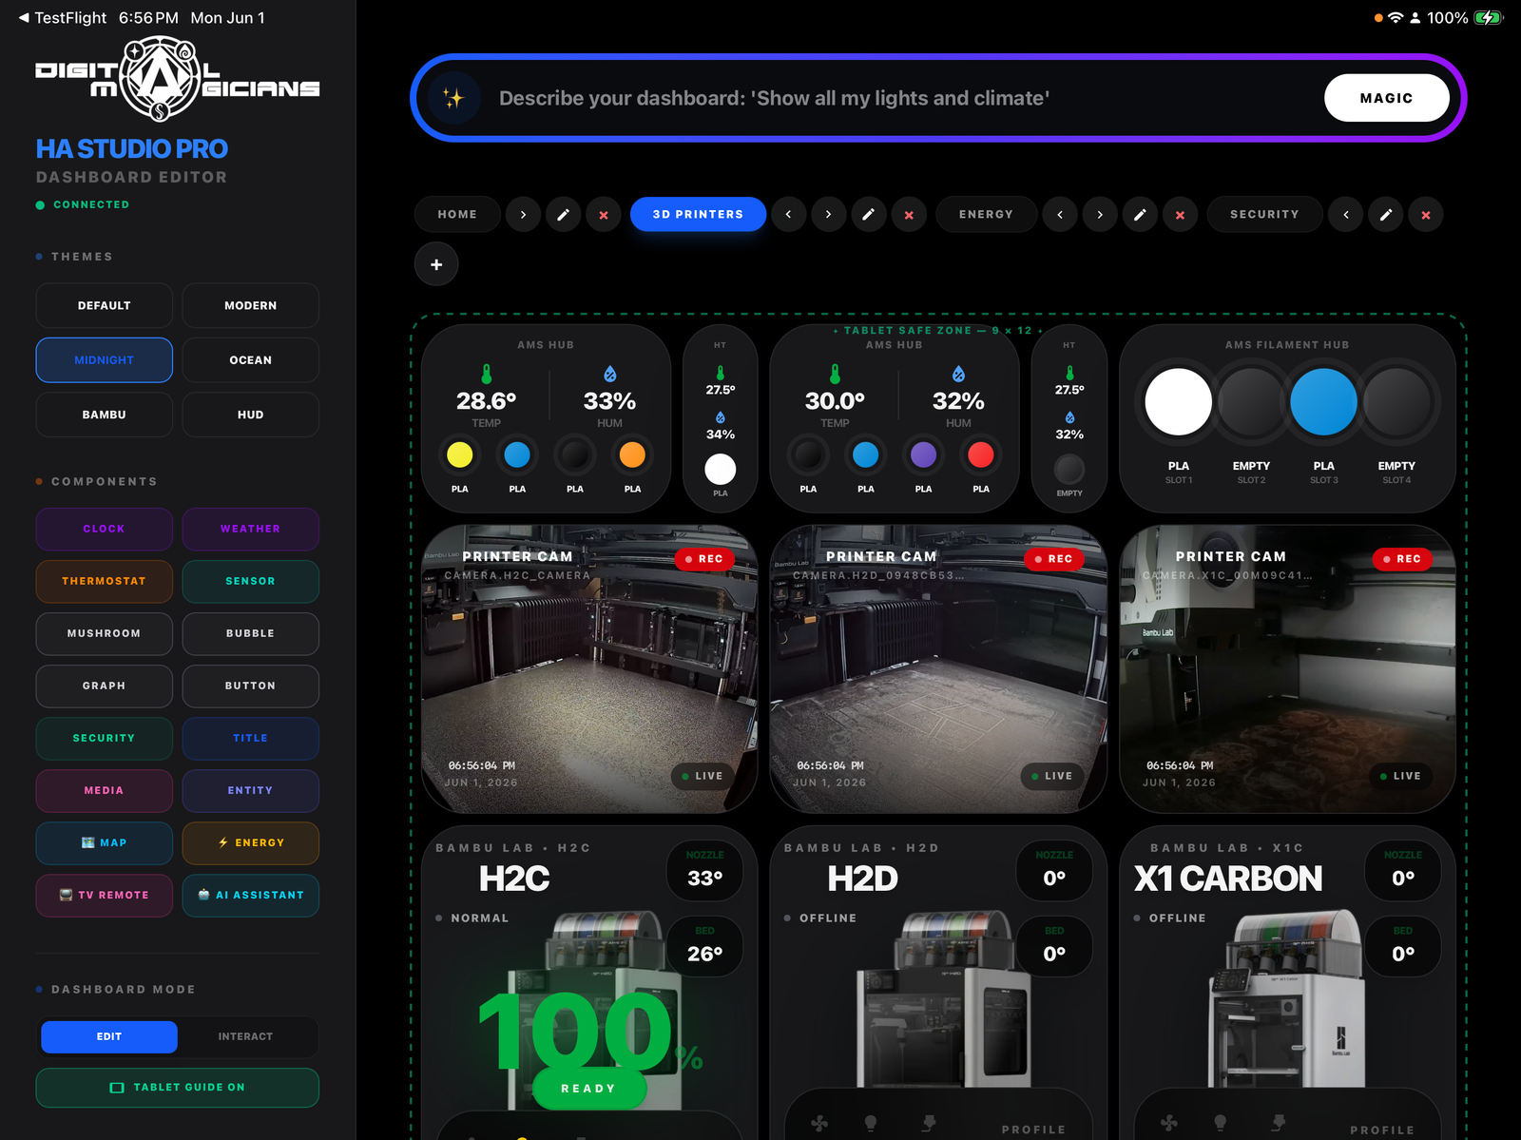
Task: Click the plus button to add a tab
Action: coord(436,264)
